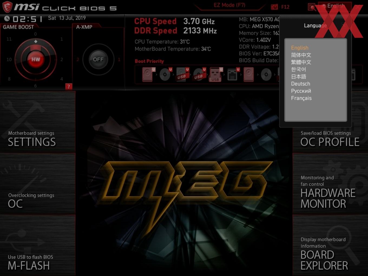368x276 pixels.
Task: Open BOARD EXPLORER motherboard information
Action: pos(330,245)
